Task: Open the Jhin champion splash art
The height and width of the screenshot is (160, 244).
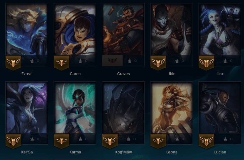Action: tap(172, 29)
